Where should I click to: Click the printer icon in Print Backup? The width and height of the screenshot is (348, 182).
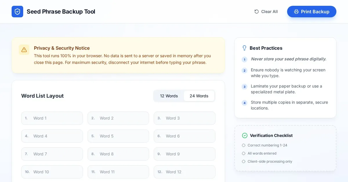coord(296,12)
